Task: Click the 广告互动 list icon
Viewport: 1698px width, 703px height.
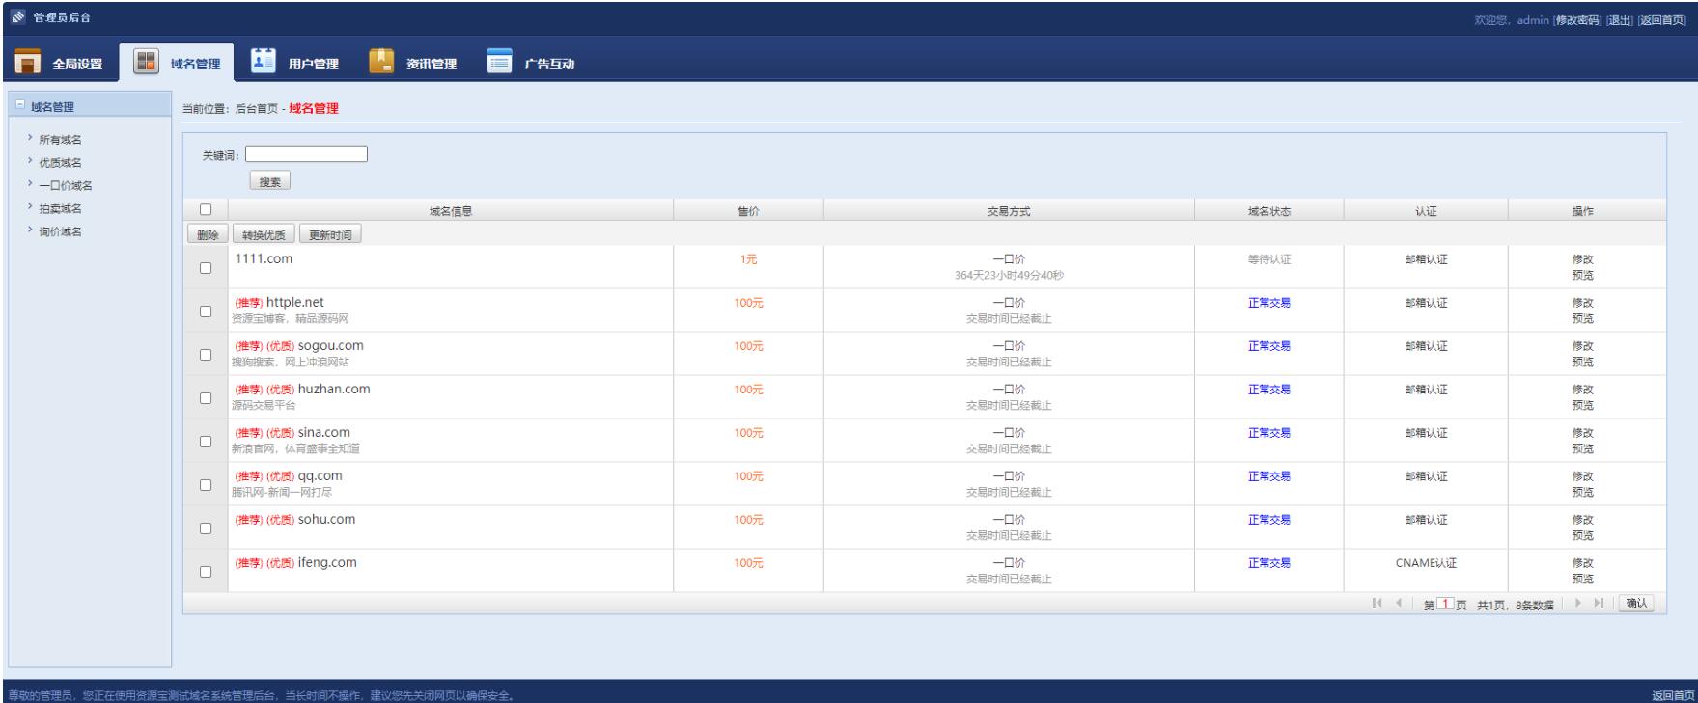Action: tap(499, 62)
